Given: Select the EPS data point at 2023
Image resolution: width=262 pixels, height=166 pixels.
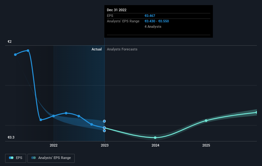Looking at the screenshot, I should click(104, 128).
